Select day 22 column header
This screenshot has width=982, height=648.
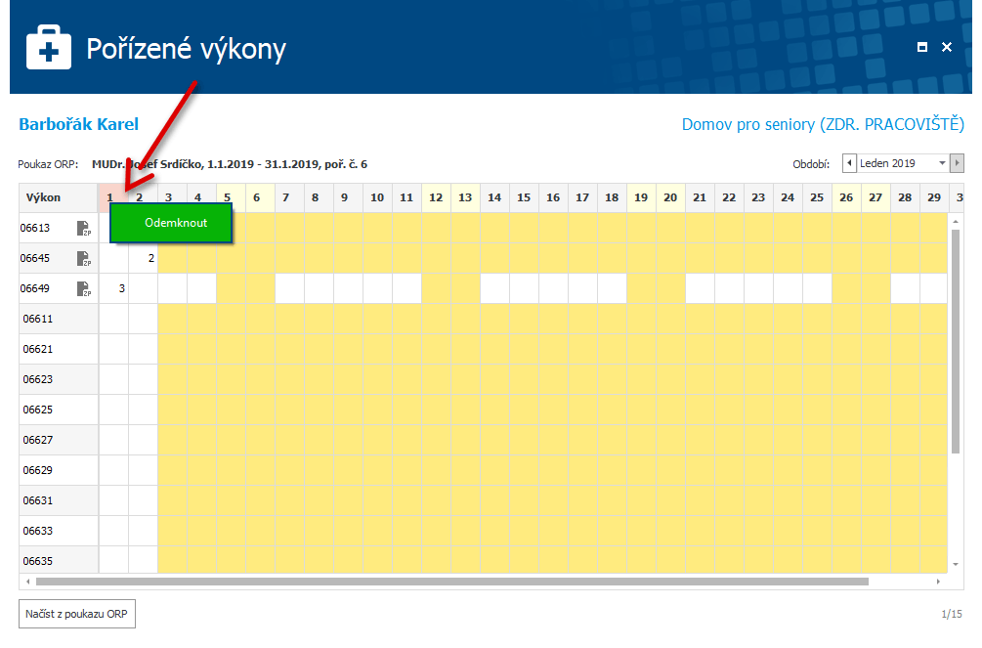point(729,197)
